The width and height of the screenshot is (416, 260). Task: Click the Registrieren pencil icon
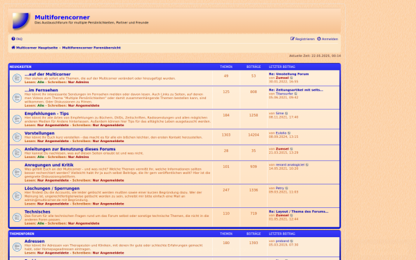point(293,39)
